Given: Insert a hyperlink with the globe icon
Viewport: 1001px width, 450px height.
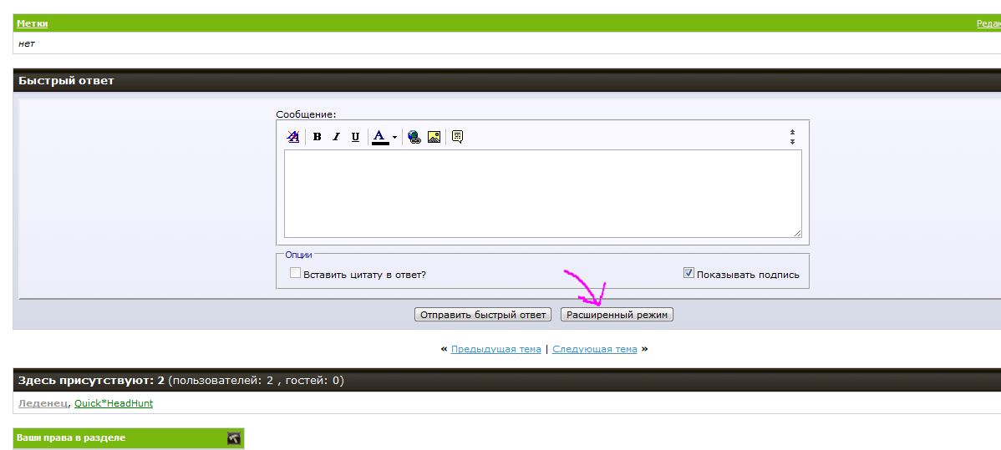Looking at the screenshot, I should [x=414, y=137].
